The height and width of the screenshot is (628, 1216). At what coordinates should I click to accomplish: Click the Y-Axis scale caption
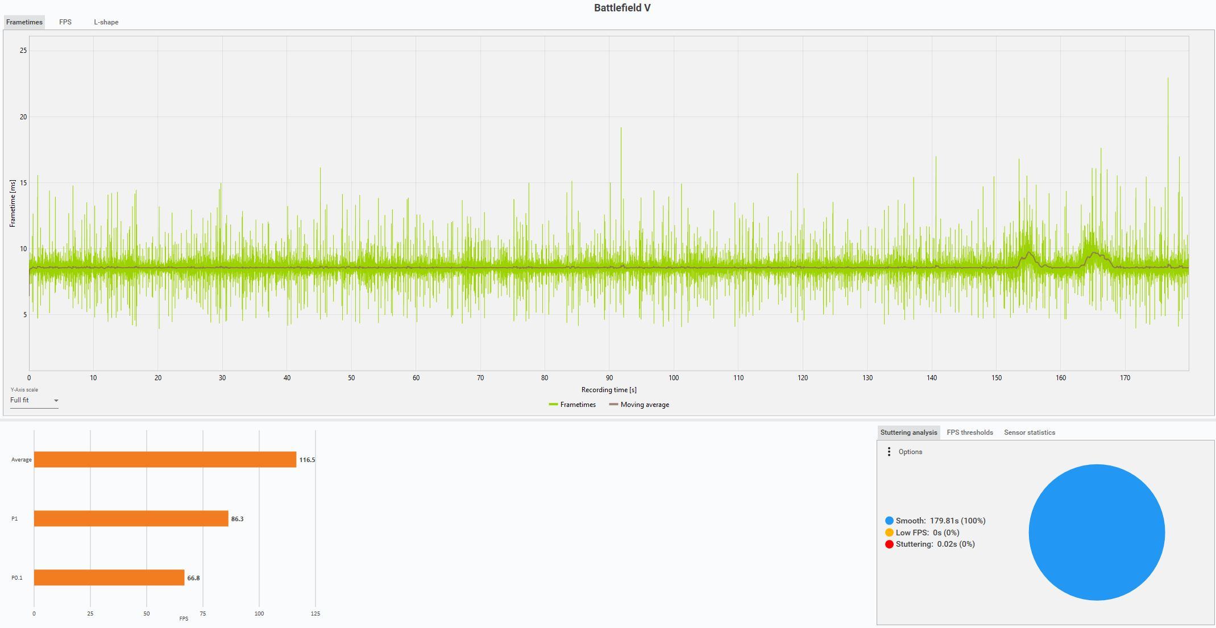click(x=24, y=390)
